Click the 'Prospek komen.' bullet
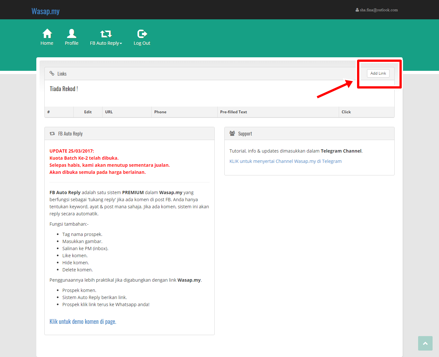 tap(79, 290)
